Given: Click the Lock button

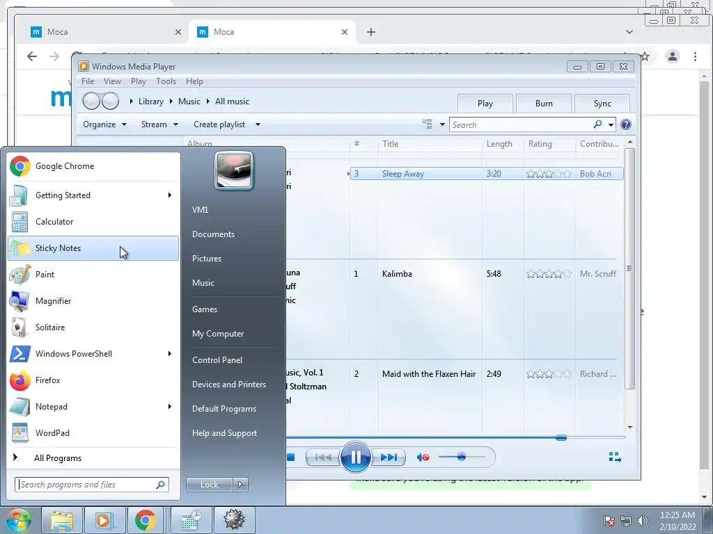Looking at the screenshot, I should pyautogui.click(x=209, y=485).
